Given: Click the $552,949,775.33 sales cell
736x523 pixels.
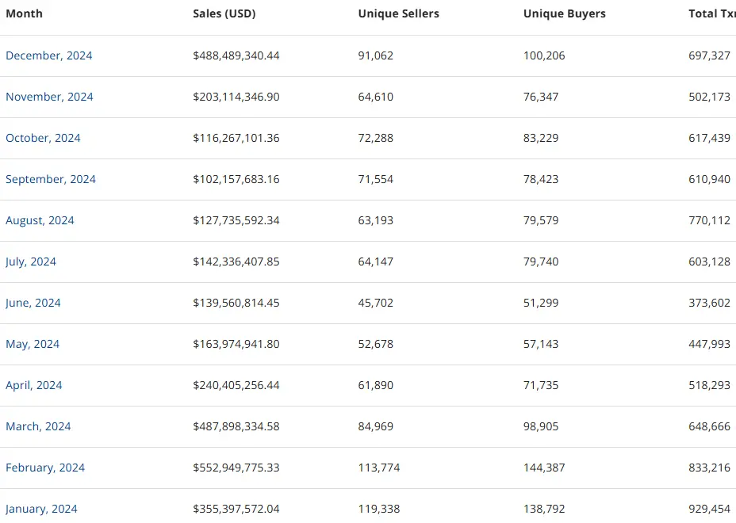Looking at the screenshot, I should 236,468.
